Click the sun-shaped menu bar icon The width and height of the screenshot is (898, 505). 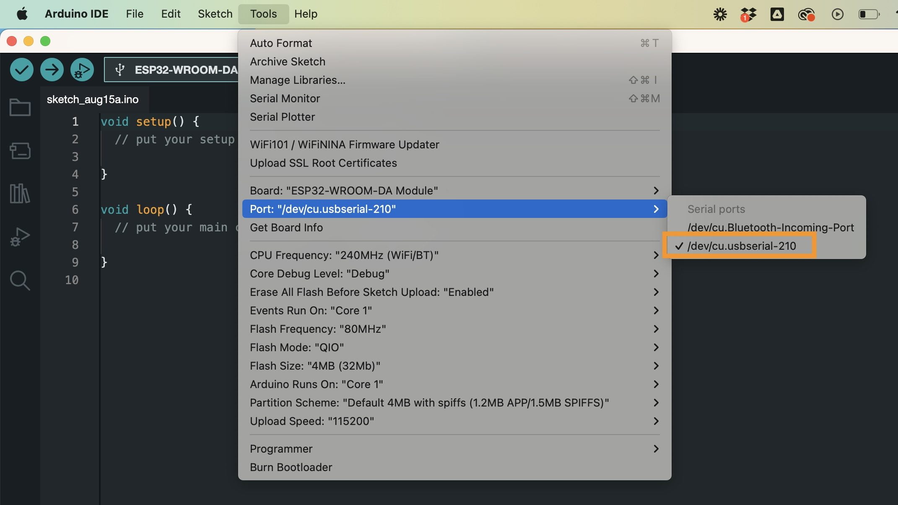(720, 14)
